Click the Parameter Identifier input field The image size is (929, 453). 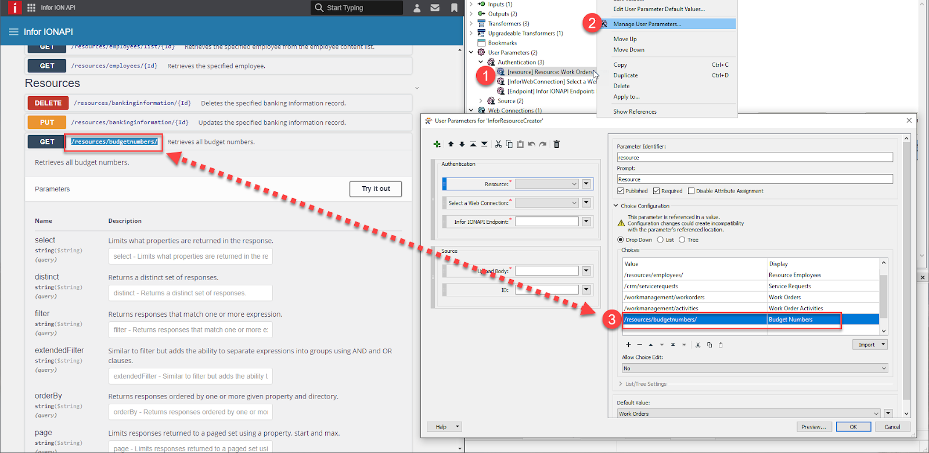pyautogui.click(x=755, y=157)
